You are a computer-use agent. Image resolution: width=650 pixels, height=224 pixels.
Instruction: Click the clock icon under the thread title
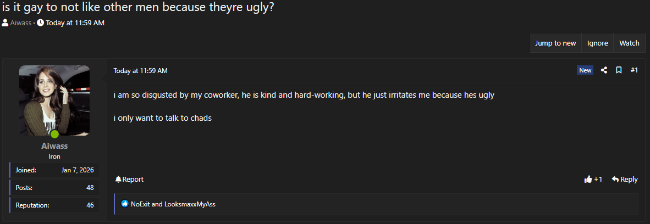pyautogui.click(x=41, y=23)
